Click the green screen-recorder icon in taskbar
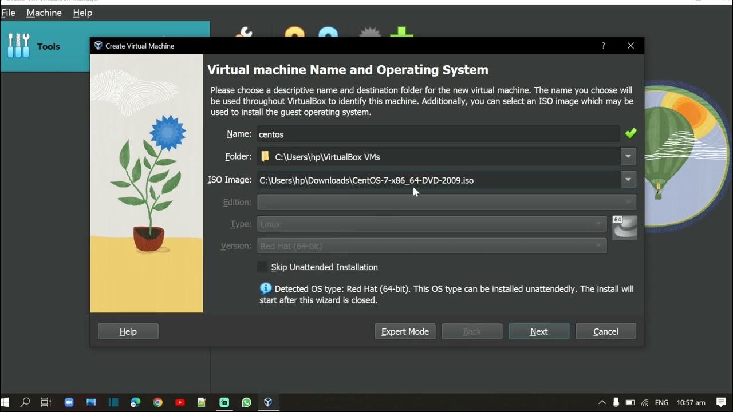The height and width of the screenshot is (412, 733). point(224,402)
